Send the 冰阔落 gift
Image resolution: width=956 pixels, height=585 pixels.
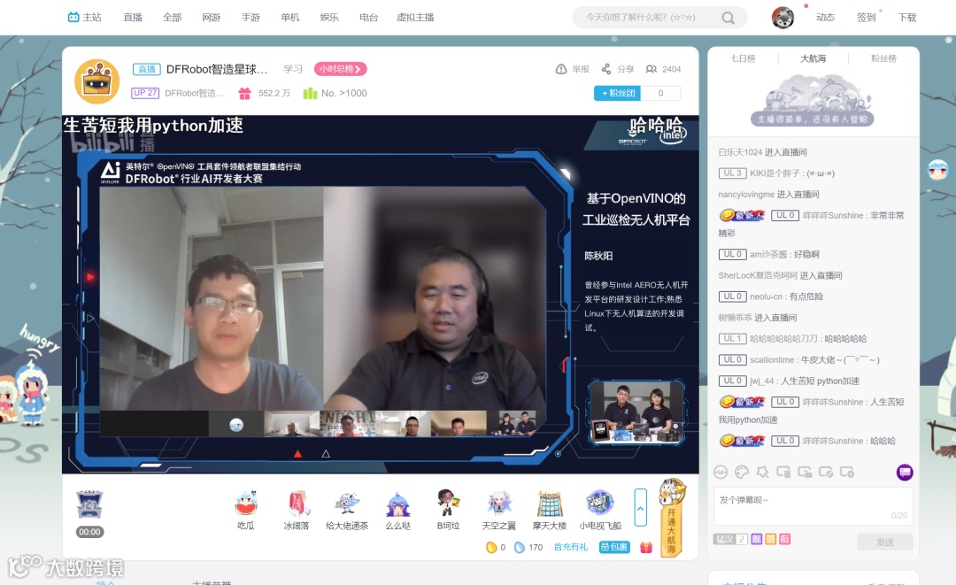297,510
